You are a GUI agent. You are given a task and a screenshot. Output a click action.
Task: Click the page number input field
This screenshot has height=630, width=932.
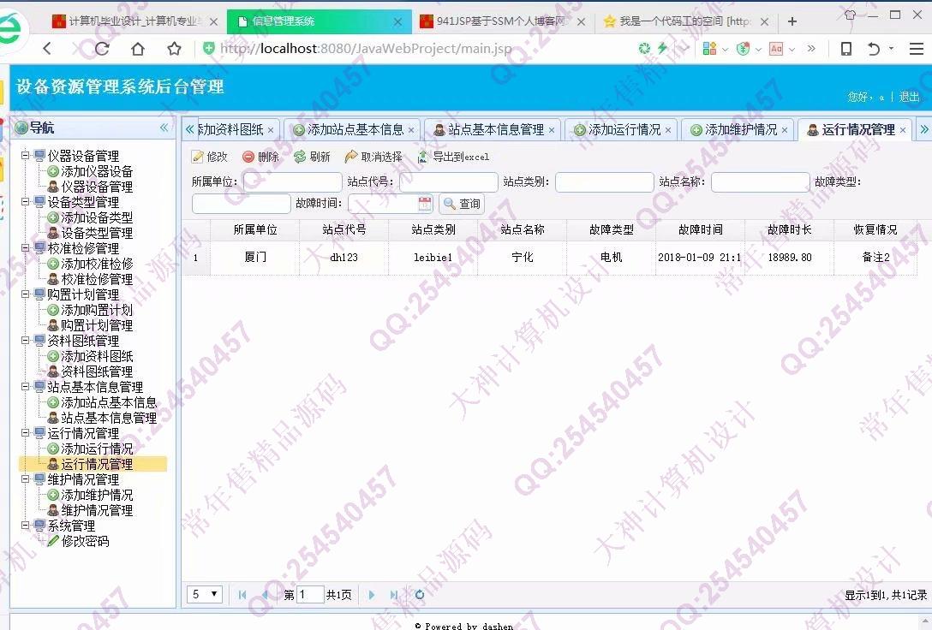pos(310,594)
